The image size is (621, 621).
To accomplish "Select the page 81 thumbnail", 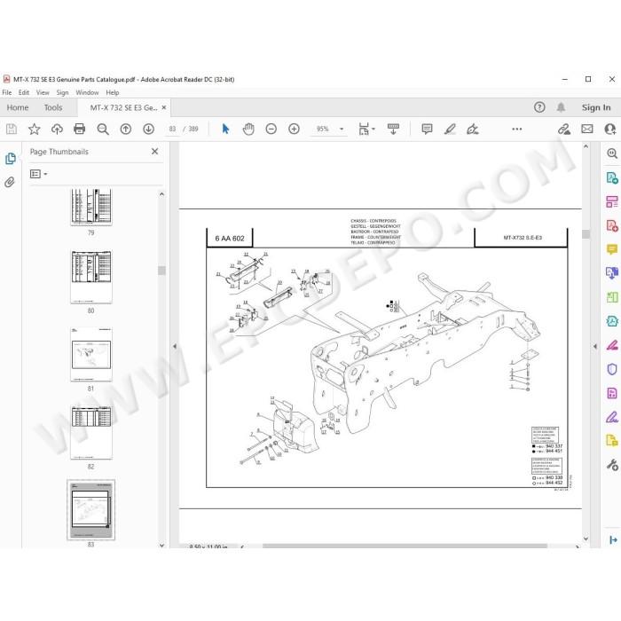I will [91, 354].
